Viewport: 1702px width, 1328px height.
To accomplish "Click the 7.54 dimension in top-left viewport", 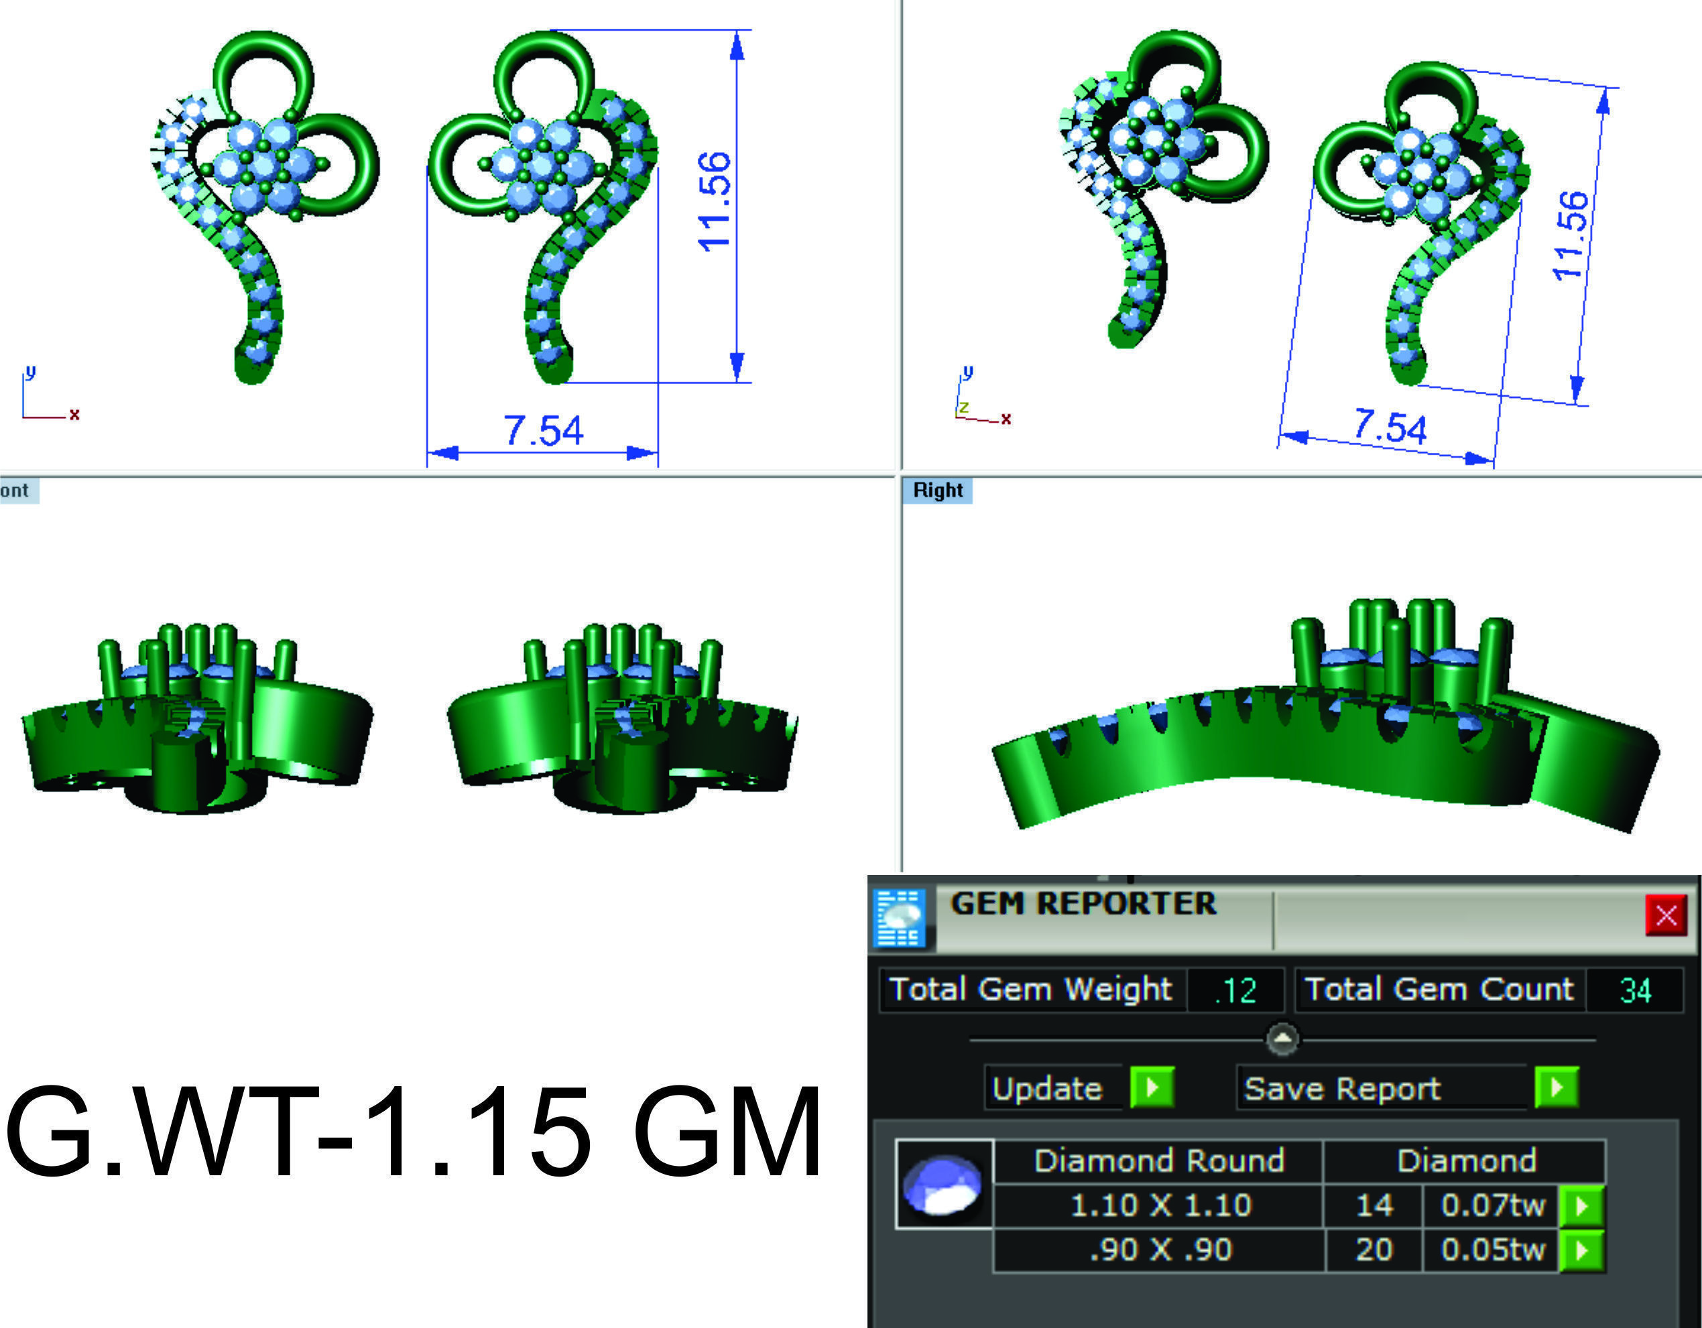I will coord(543,431).
